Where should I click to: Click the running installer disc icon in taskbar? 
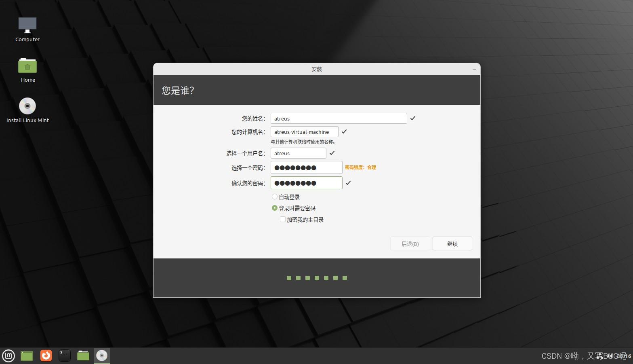(101, 356)
